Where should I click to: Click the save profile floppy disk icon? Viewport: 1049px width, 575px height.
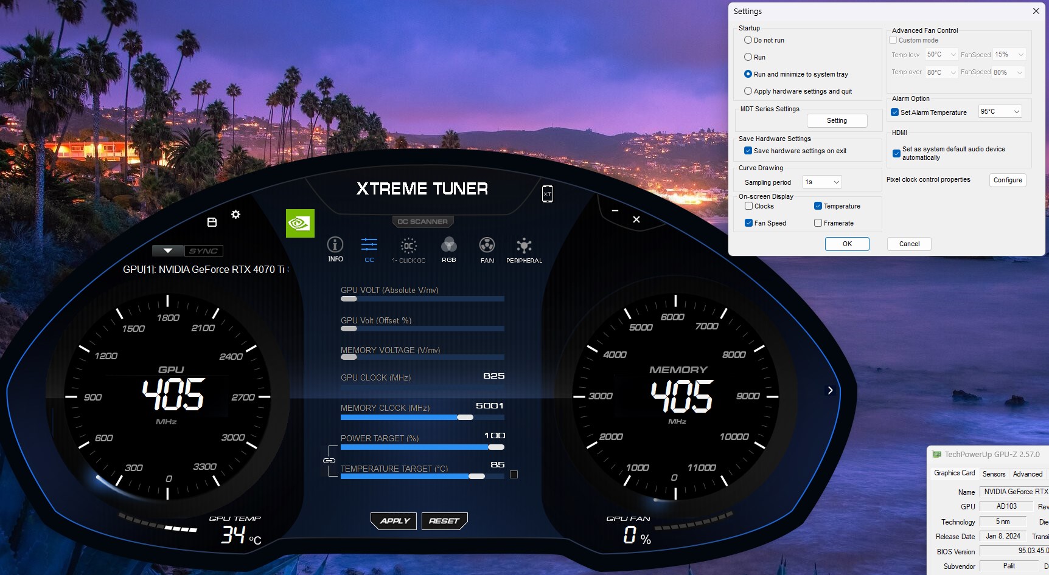pos(212,222)
